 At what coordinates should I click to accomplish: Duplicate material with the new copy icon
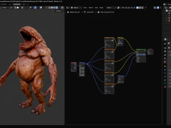coord(140,8)
